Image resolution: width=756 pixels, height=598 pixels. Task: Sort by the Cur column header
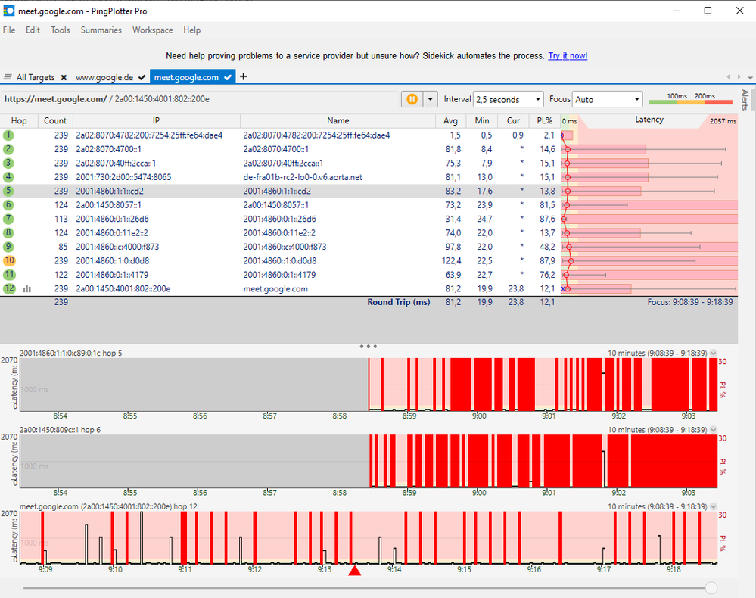click(x=513, y=120)
